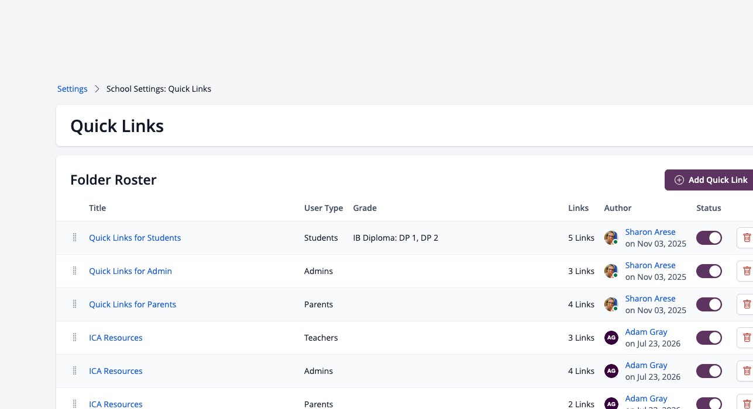
Task: Grab the drag handle for Quick Links for Admin
Action: click(x=74, y=271)
